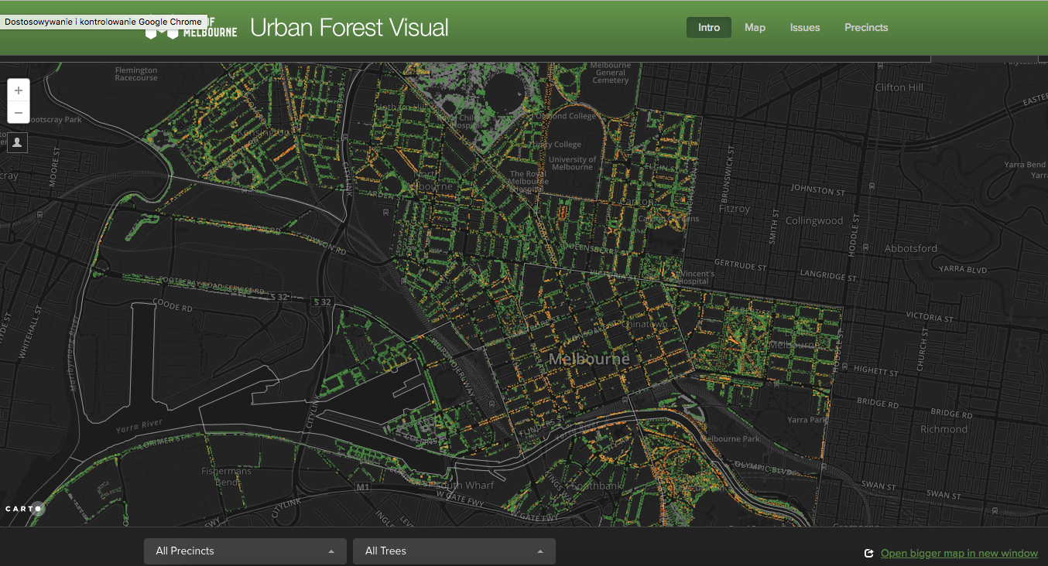Click the person locate-me icon on map
The image size is (1048, 566).
[x=18, y=142]
